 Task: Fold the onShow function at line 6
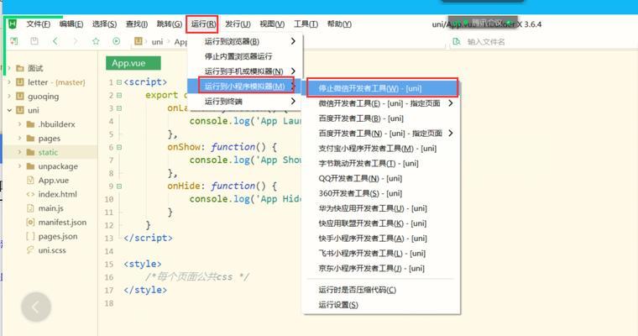point(119,147)
